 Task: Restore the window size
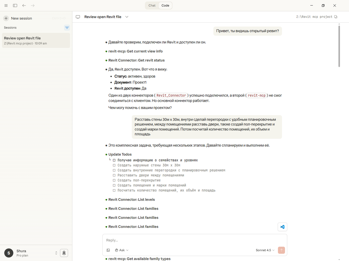pos(323,6)
